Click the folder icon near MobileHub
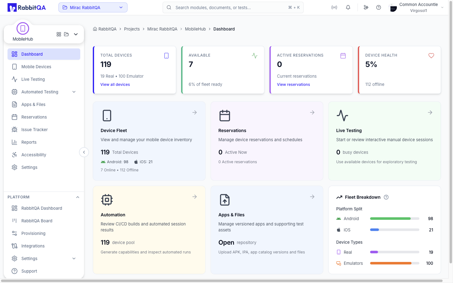Screen dimensions: 453x283 pyautogui.click(x=66, y=34)
